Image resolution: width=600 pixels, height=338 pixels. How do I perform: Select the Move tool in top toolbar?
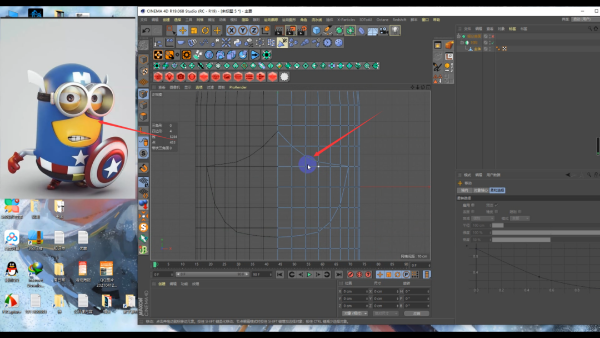click(x=183, y=30)
